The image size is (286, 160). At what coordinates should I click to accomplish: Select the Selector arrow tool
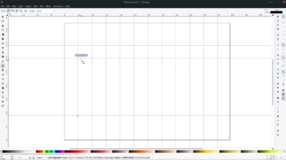pos(3,17)
